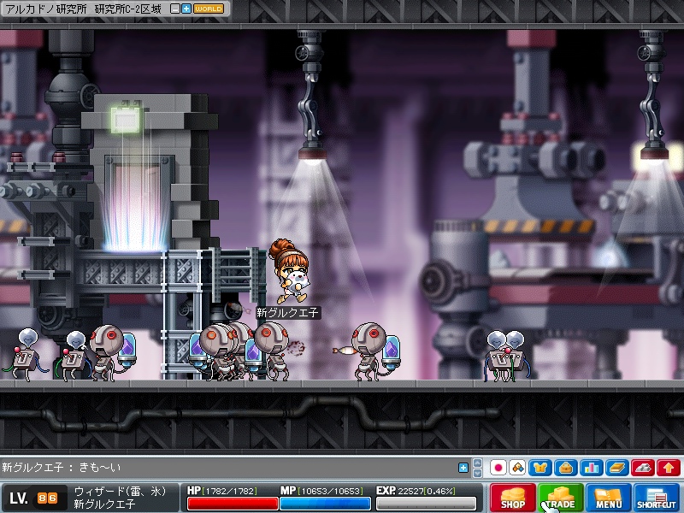Click the EXP value 22527[0.46%]
The width and height of the screenshot is (684, 513).
tap(427, 491)
